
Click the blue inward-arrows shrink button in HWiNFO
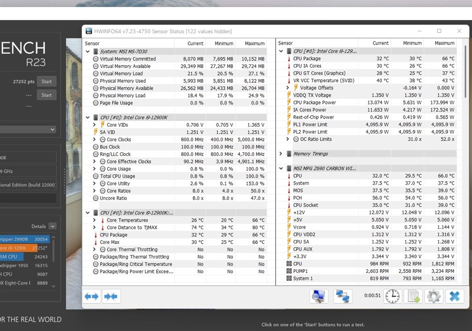111,296
